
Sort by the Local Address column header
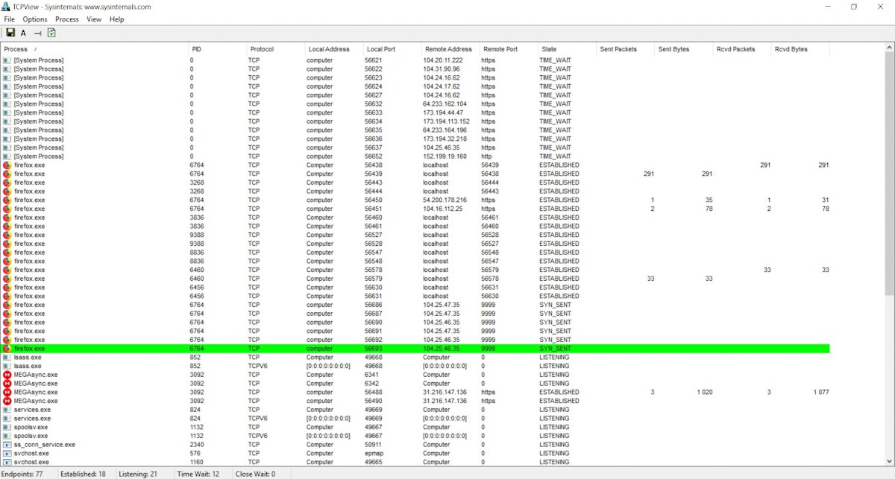[333, 49]
